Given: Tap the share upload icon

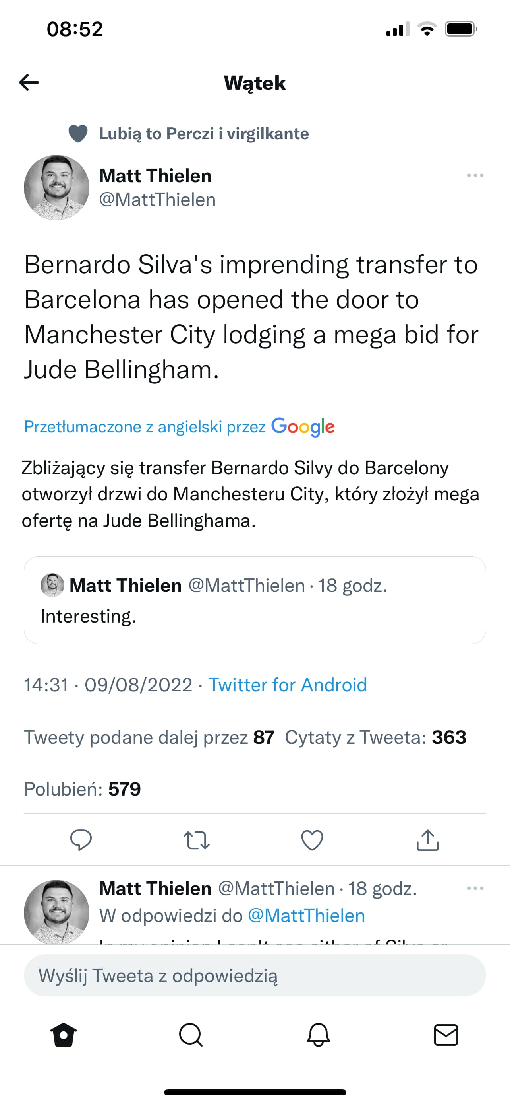Looking at the screenshot, I should click(x=427, y=840).
